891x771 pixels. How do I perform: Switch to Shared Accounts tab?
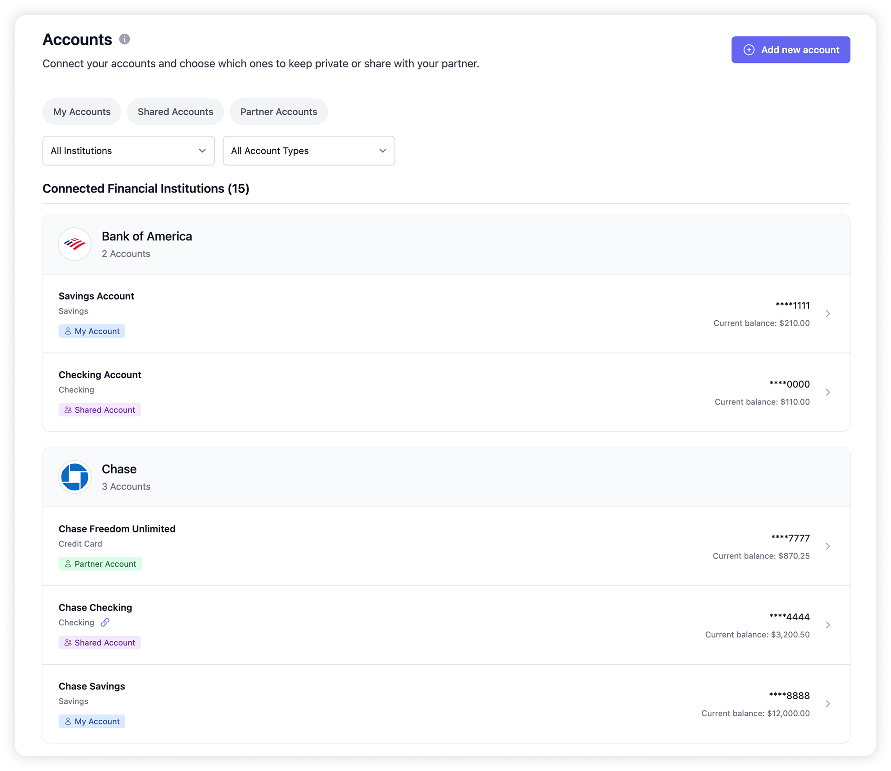tap(175, 112)
